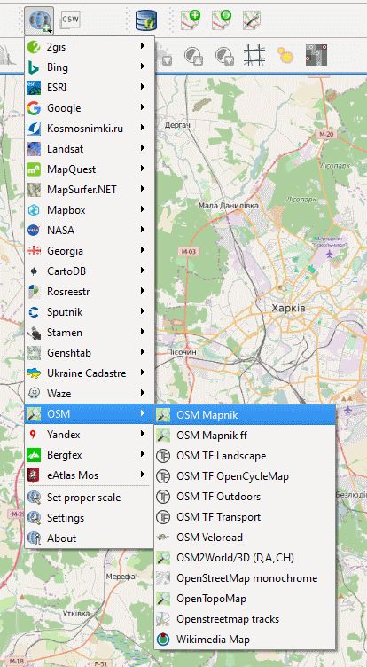Screen dimensions: 367x667
Task: Click the 2gis green logo icon
Action: 34,47
